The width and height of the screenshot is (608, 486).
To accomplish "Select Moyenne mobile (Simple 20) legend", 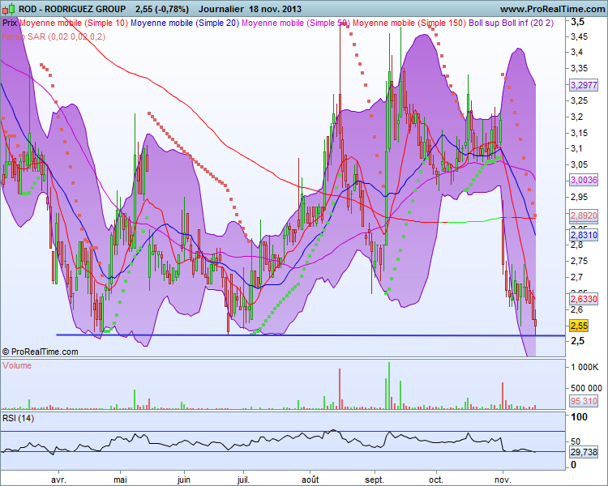I will pos(185,23).
